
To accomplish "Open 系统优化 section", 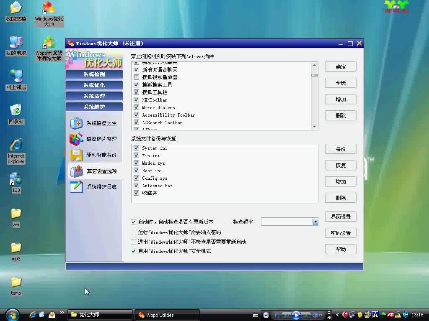I will [94, 85].
